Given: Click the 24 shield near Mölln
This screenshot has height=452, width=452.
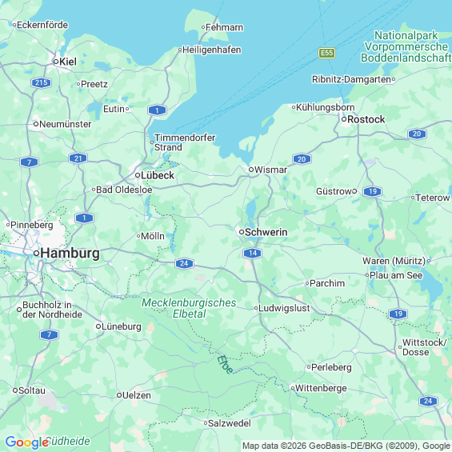Looking at the screenshot, I should 184,263.
